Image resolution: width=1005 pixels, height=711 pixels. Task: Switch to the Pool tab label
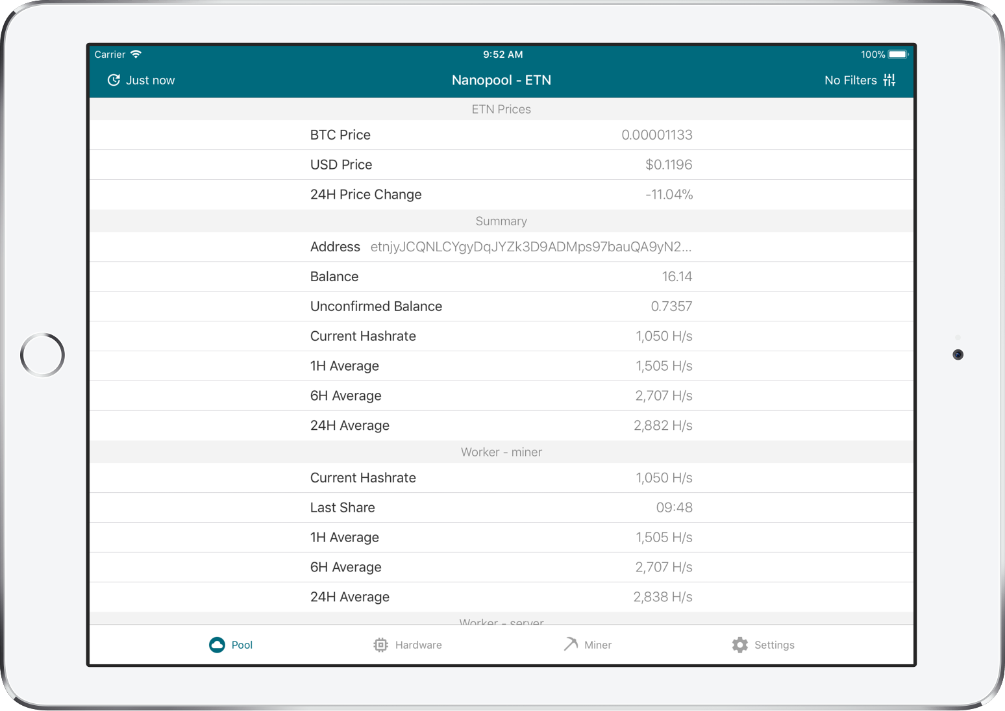click(242, 645)
